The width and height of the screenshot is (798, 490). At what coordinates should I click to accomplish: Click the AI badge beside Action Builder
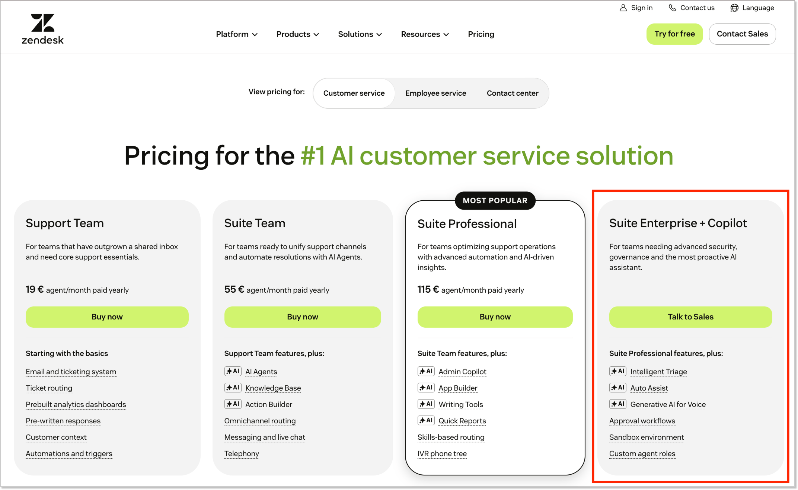(233, 404)
